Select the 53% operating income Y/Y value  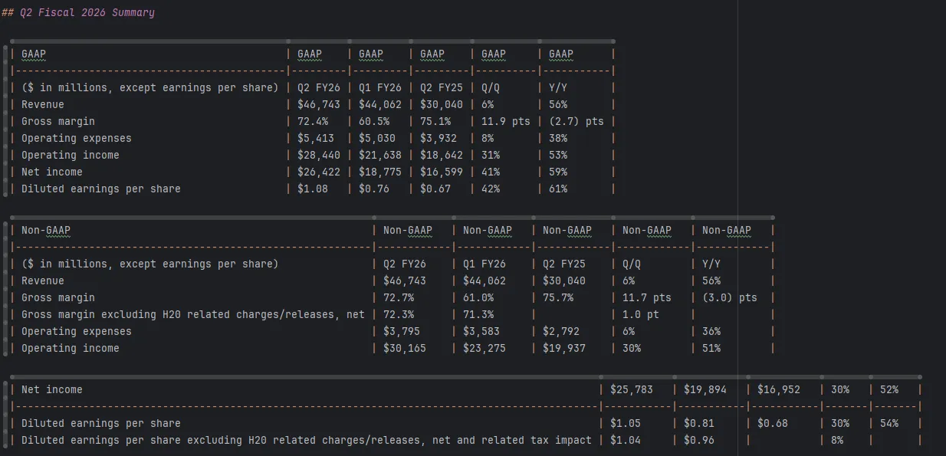558,155
